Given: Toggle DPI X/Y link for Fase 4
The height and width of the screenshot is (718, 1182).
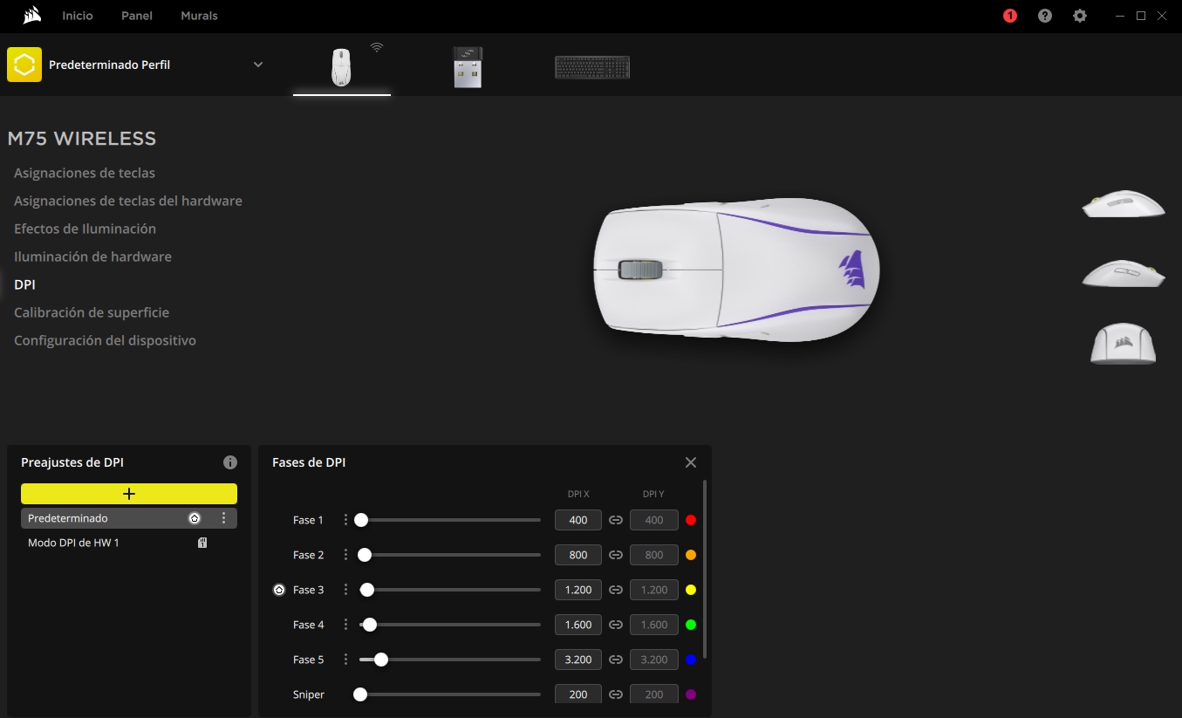Looking at the screenshot, I should (616, 625).
